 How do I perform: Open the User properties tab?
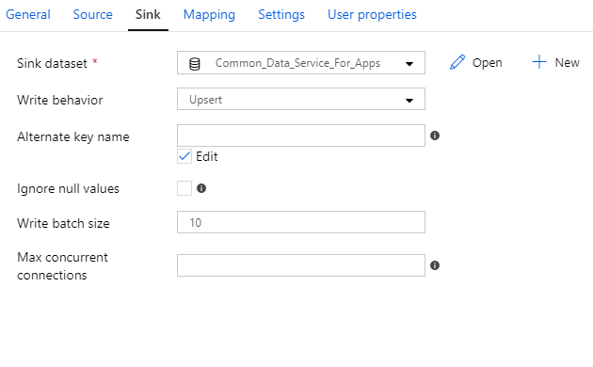point(372,15)
